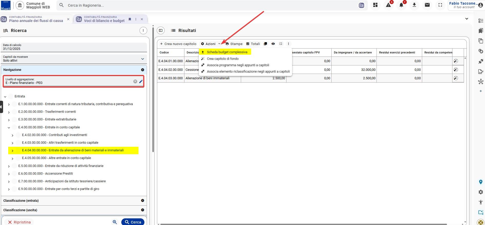Open the network hub icon in right sidebar

(481, 82)
